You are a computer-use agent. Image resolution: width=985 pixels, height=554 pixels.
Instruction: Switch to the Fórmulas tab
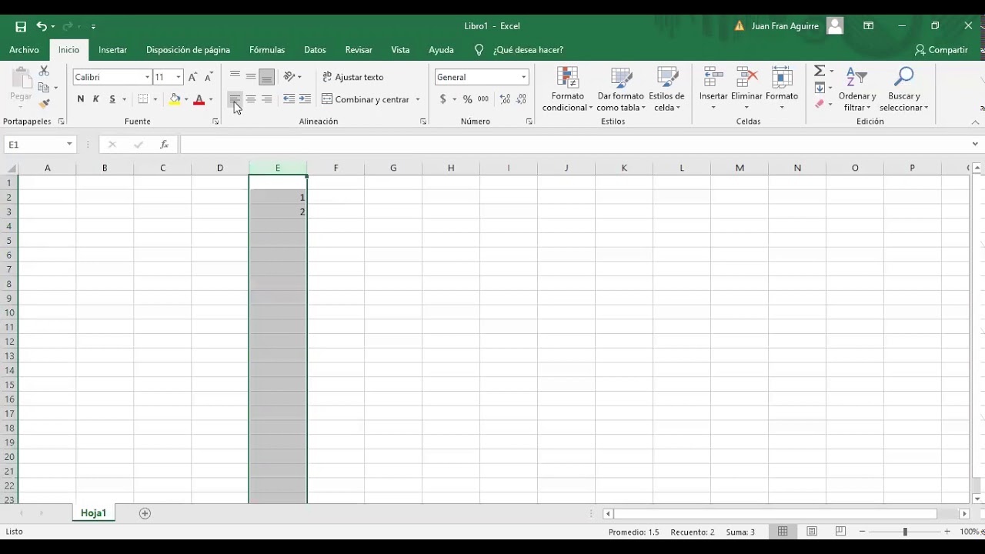tap(267, 50)
